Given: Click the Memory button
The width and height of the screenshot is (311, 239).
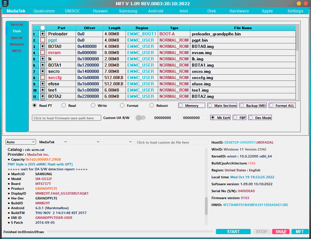Looking at the screenshot, I should pos(191,105).
